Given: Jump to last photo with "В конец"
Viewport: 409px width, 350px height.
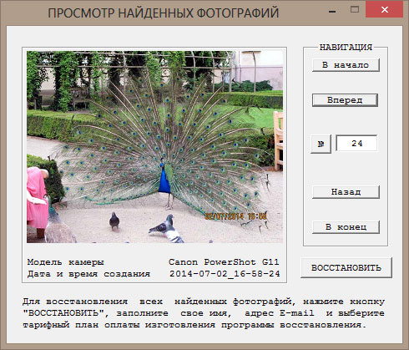Looking at the screenshot, I should [x=346, y=227].
